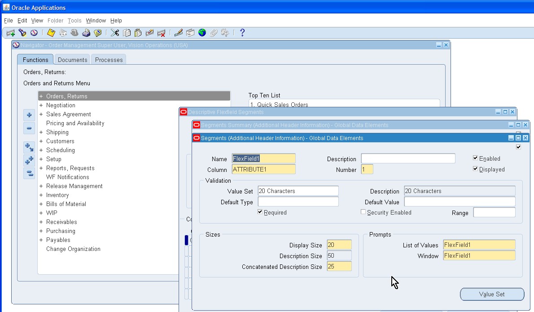Open Edit Field with the pencil icon
The height and width of the screenshot is (312, 534).
pyautogui.click(x=179, y=33)
